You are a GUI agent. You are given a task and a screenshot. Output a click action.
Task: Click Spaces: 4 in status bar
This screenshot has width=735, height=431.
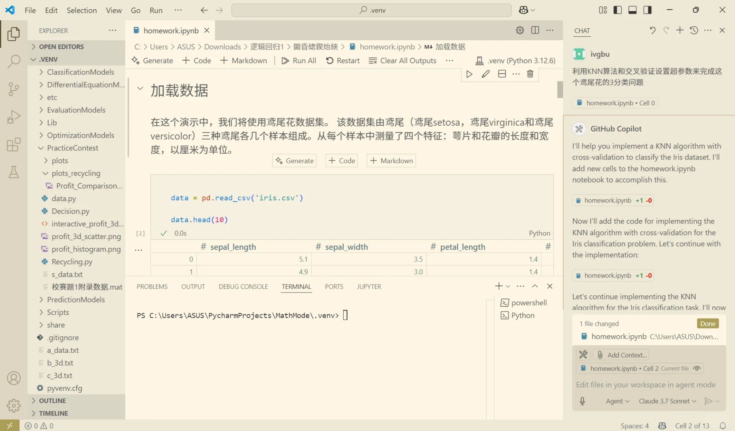tap(634, 426)
